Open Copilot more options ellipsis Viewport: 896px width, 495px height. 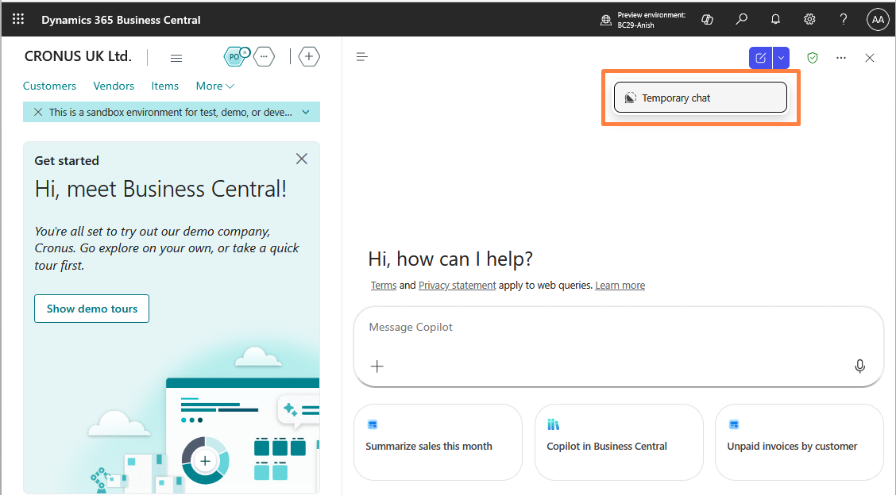tap(841, 58)
